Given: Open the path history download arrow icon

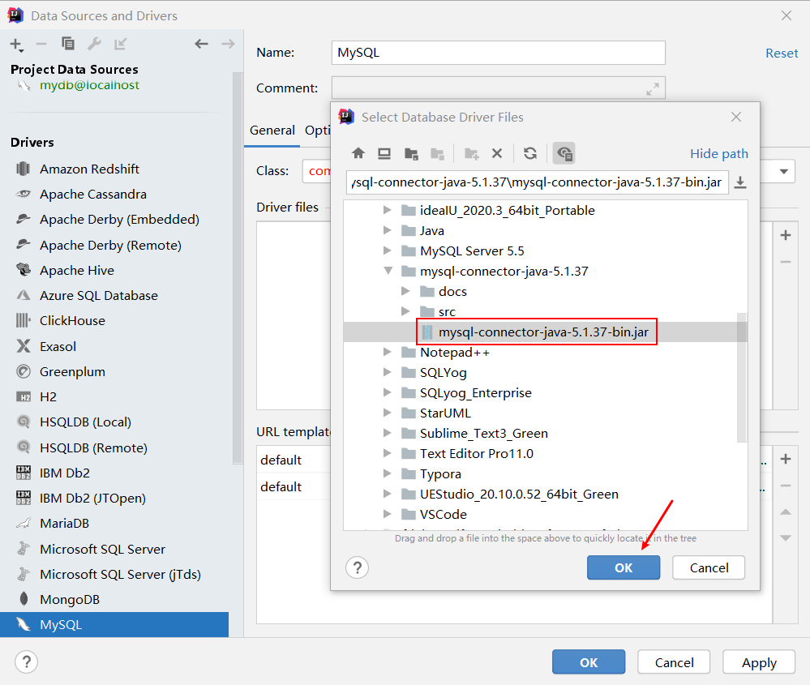Looking at the screenshot, I should pos(740,182).
